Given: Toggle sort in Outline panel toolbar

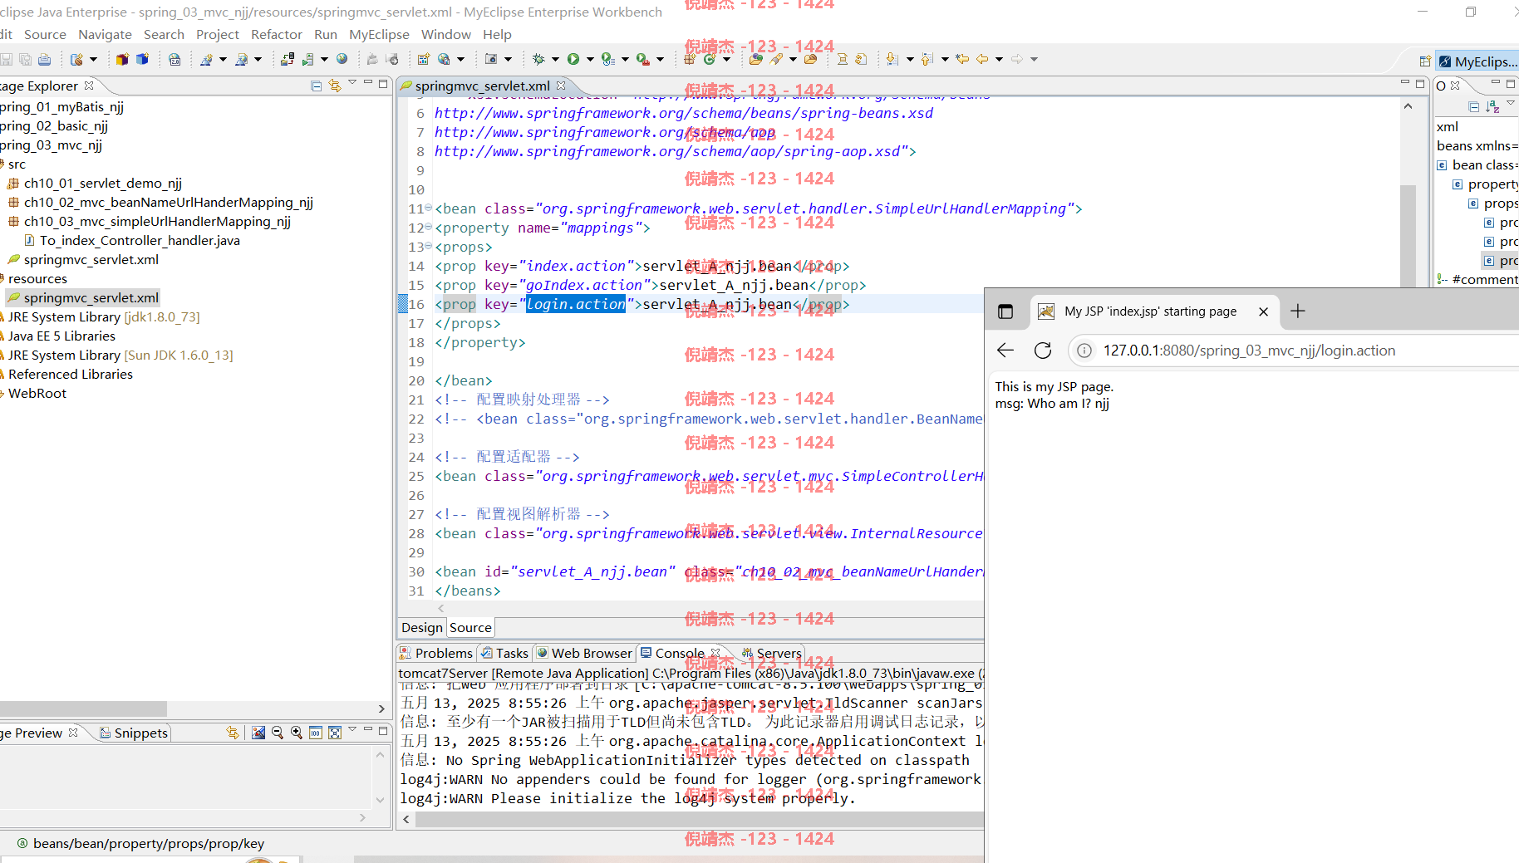Looking at the screenshot, I should tap(1492, 106).
